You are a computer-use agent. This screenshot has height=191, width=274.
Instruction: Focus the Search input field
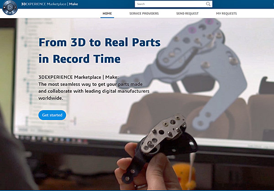pos(174,4)
